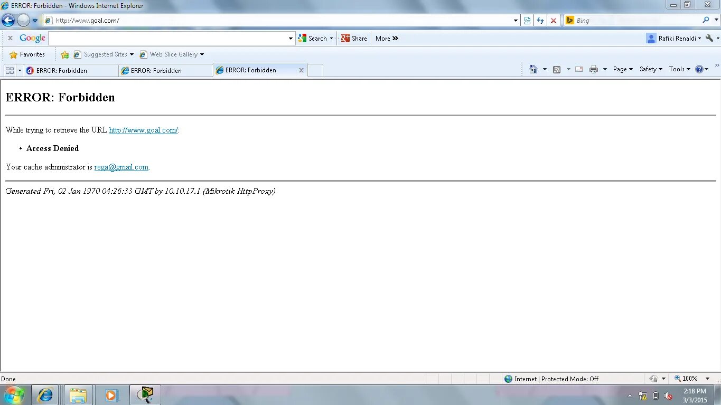
Task: Show hidden tray icons arrow
Action: tap(630, 395)
